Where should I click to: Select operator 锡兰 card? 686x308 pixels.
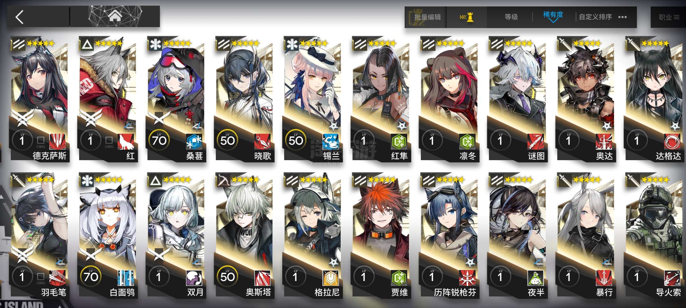313,99
